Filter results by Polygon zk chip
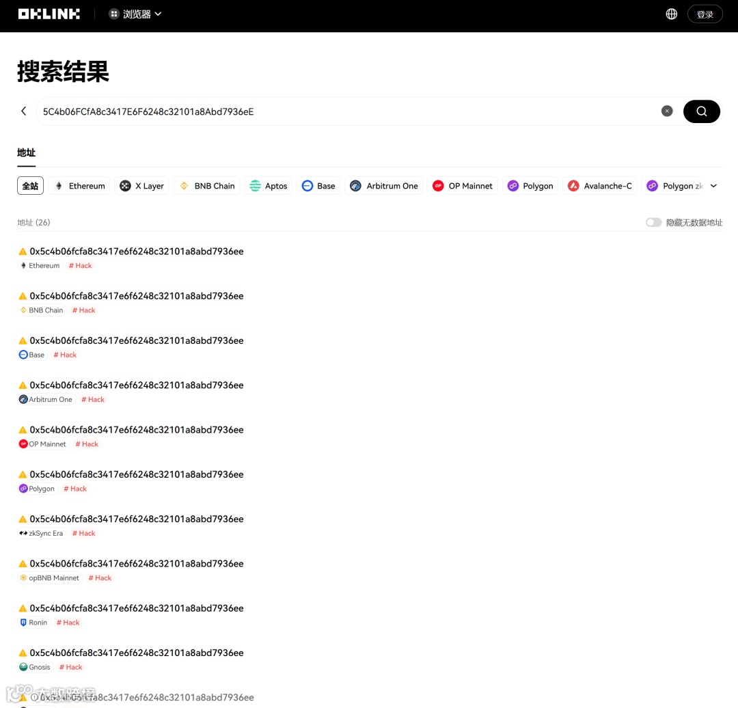 [674, 185]
